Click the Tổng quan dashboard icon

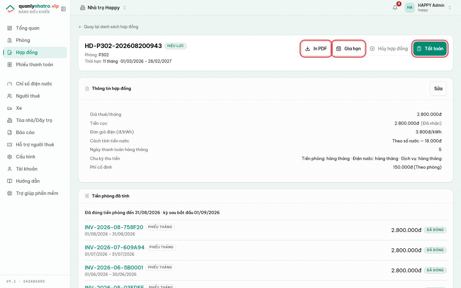(x=10, y=28)
